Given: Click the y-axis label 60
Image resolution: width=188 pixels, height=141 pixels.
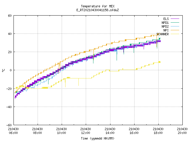Looking at the screenshot, I should coord(10,16).
